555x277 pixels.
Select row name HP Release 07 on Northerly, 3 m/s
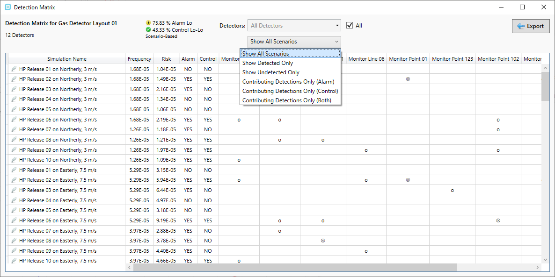[x=58, y=130]
